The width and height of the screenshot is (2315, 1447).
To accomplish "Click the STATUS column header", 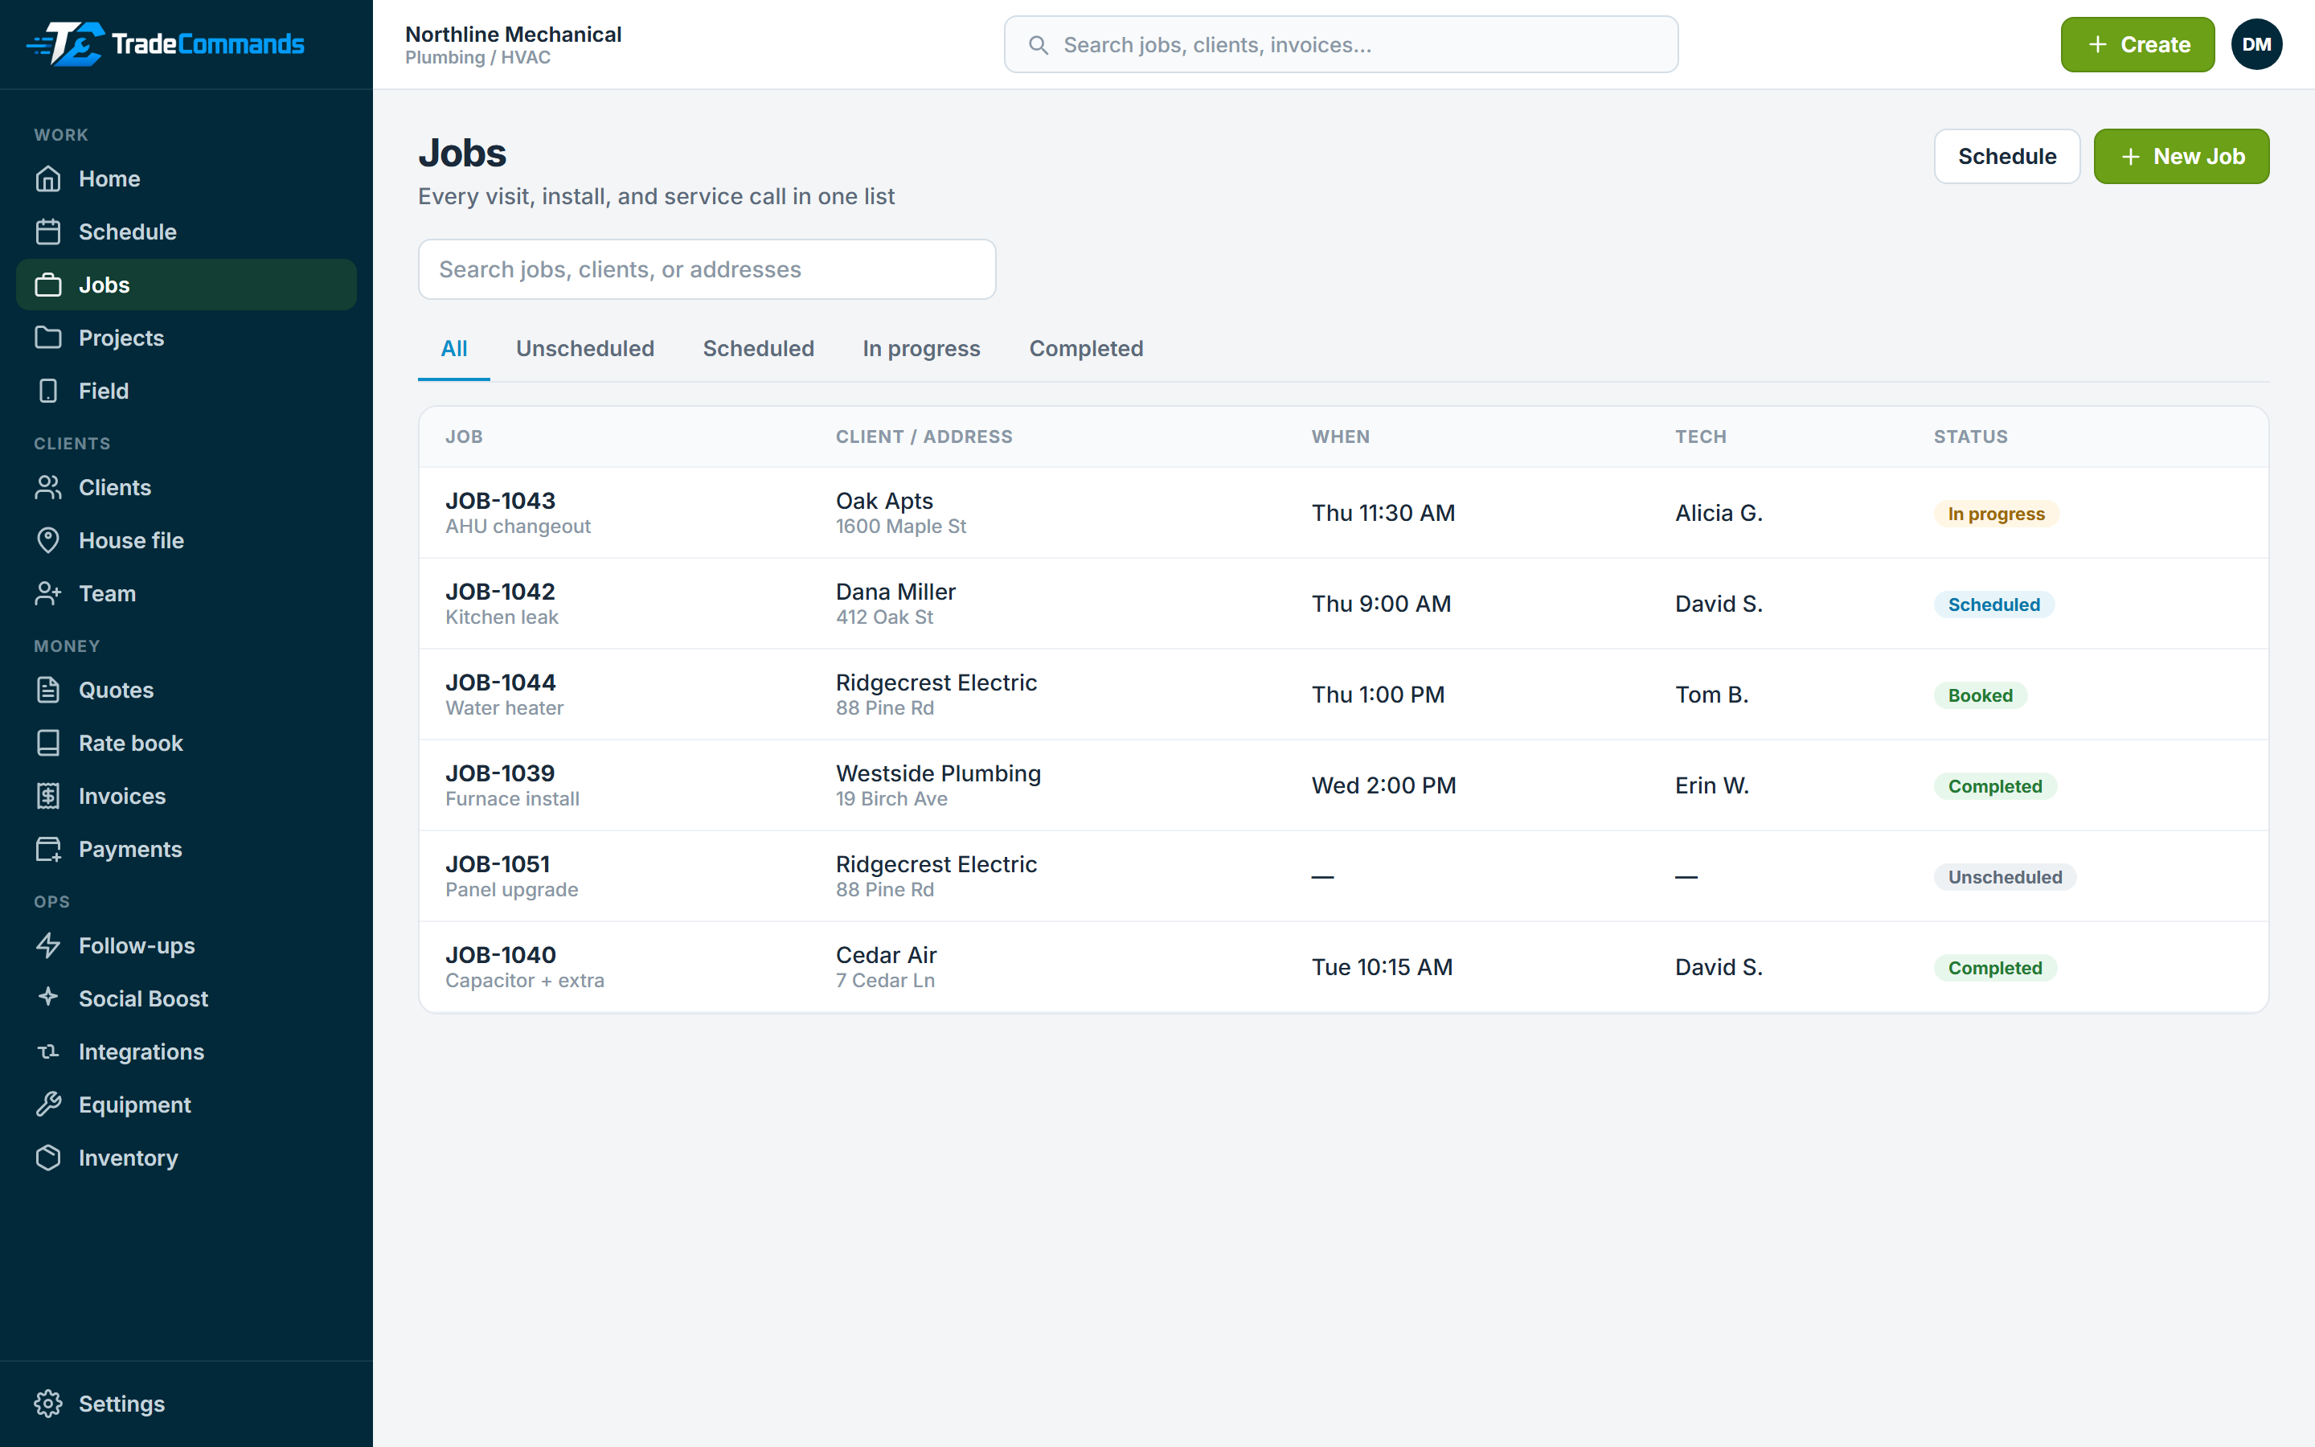I will [x=1971, y=437].
